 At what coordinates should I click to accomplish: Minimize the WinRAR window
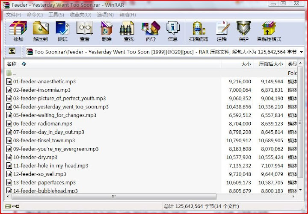point(273,3)
